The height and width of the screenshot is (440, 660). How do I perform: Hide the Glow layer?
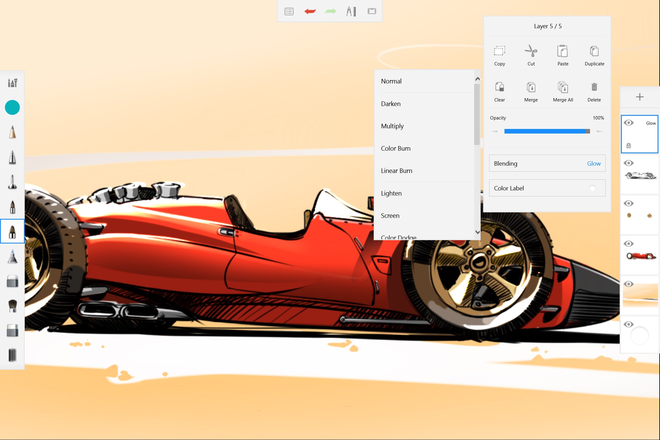pos(629,123)
